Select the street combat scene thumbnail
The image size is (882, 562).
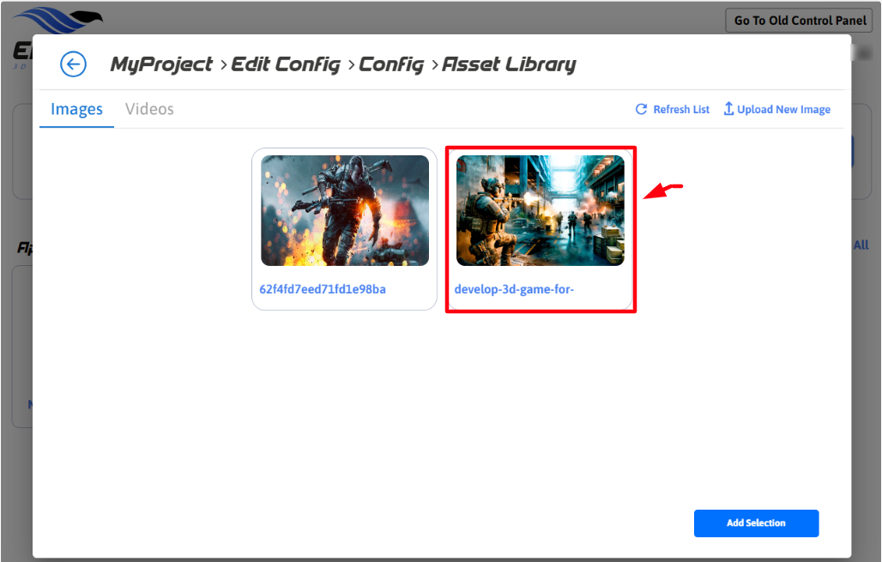pos(541,210)
